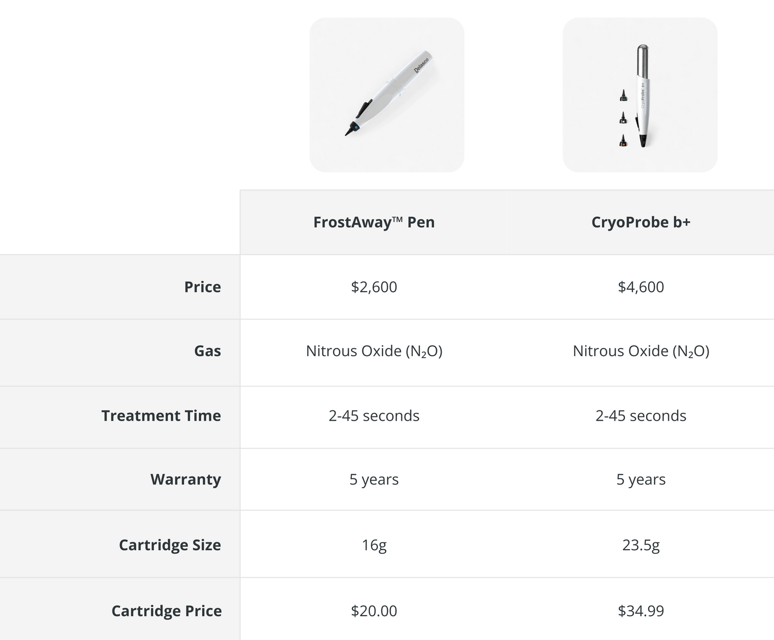774x640 pixels.
Task: Click the Cartridge Price row label
Action: pyautogui.click(x=166, y=611)
